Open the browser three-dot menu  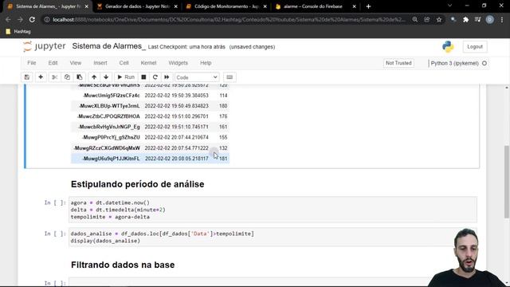(x=502, y=19)
